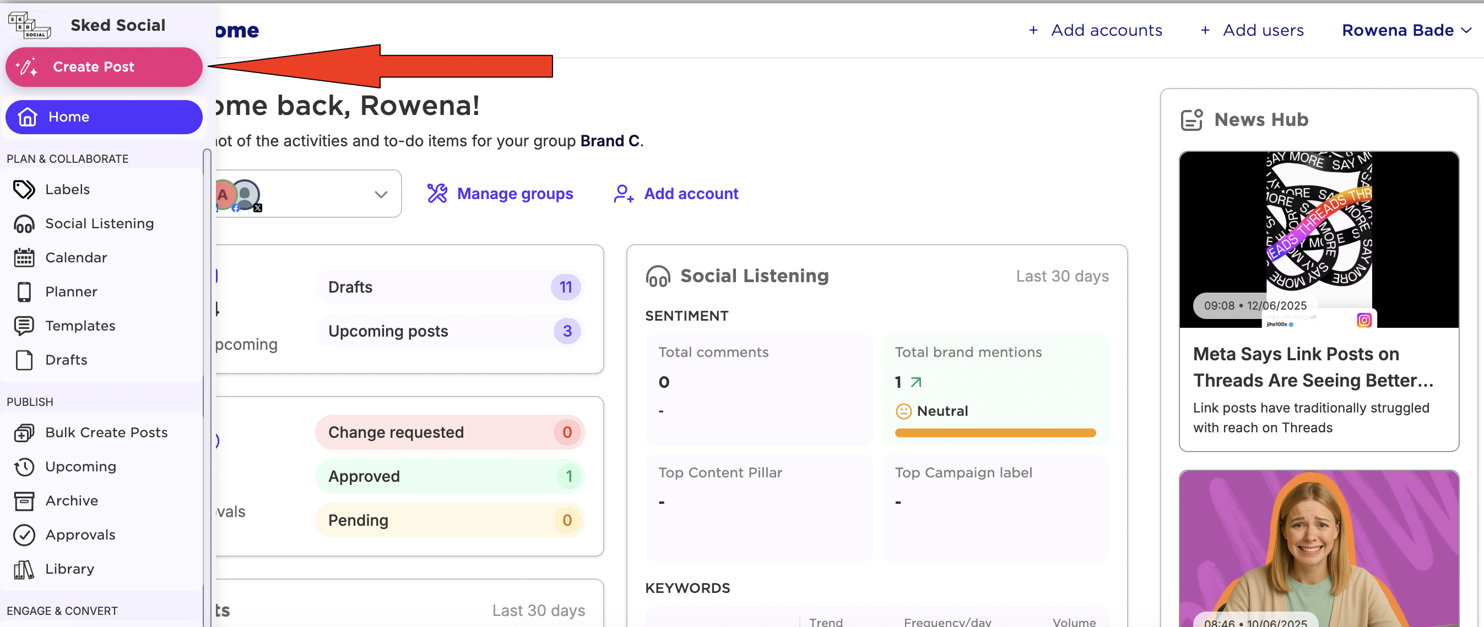This screenshot has width=1484, height=627.
Task: Click the Approvals checkmark icon
Action: tap(24, 535)
